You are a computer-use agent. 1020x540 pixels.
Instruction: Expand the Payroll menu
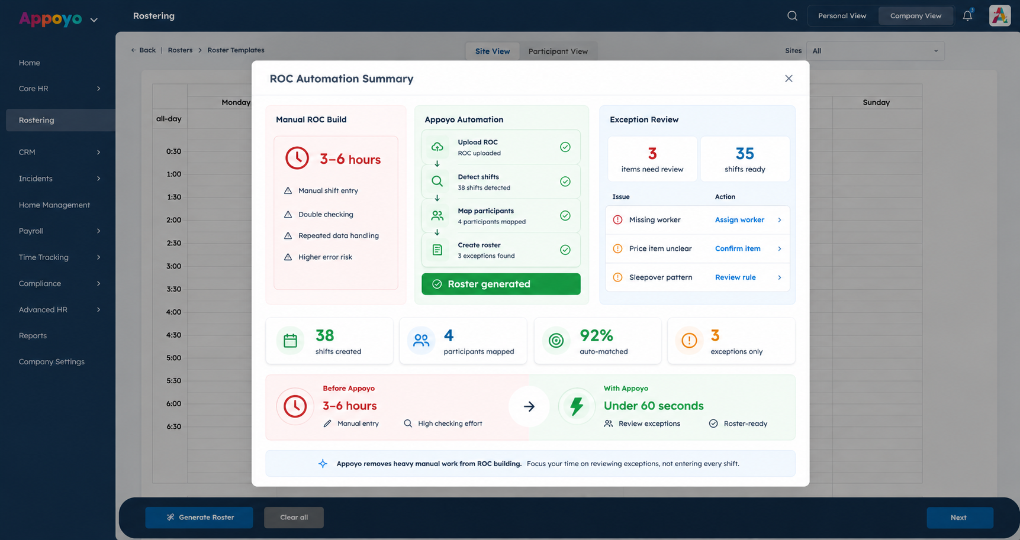(x=98, y=231)
